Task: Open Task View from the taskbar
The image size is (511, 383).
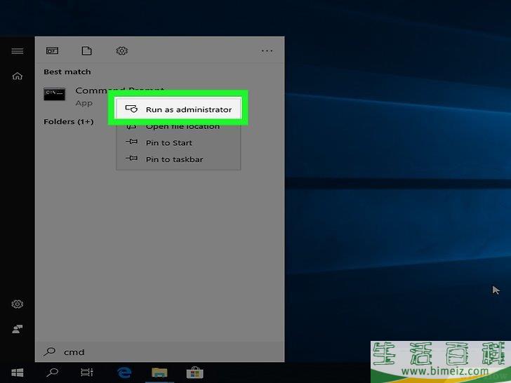Action: tap(87, 372)
